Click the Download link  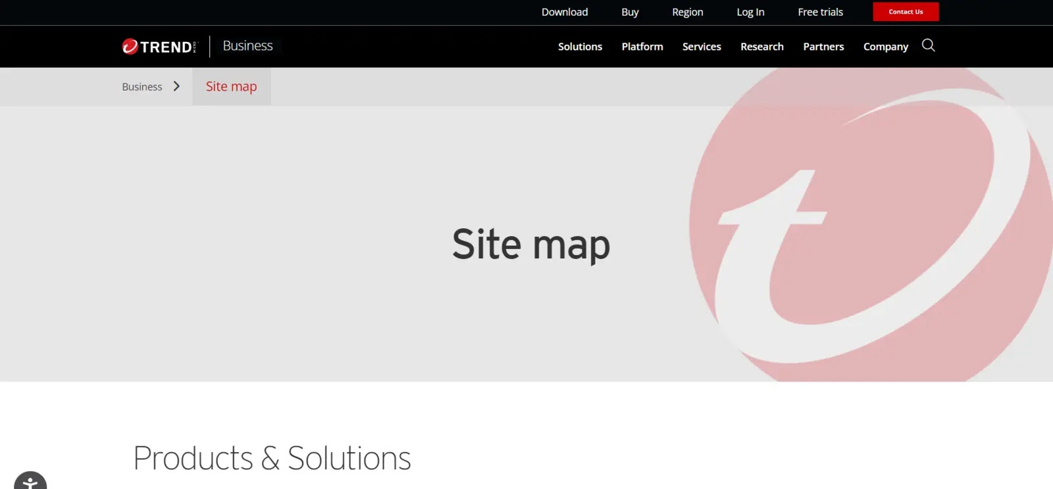564,12
